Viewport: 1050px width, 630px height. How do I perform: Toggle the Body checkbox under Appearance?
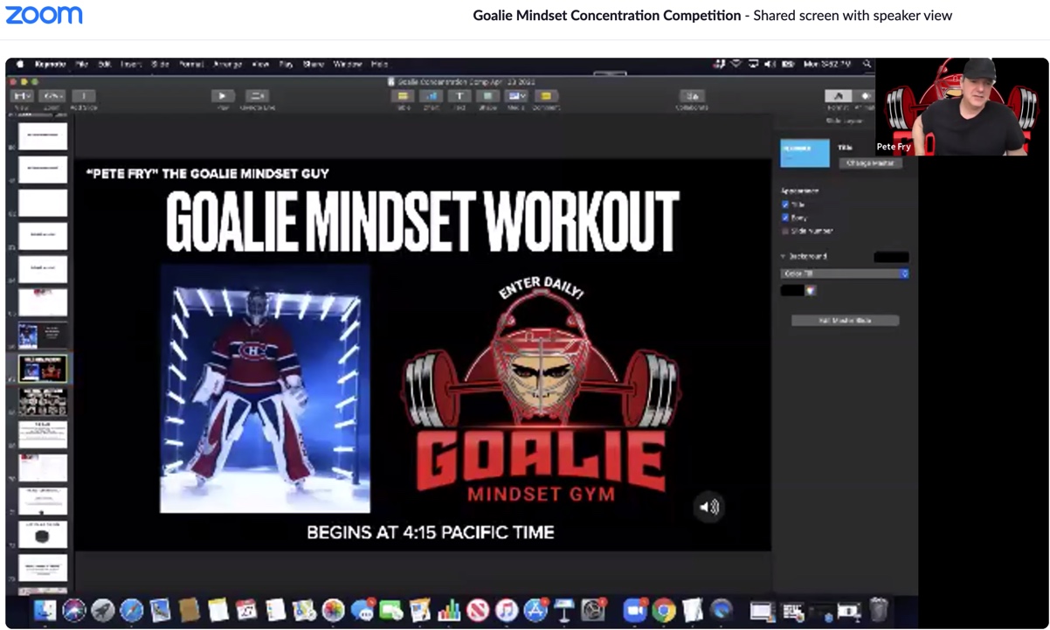click(x=785, y=218)
